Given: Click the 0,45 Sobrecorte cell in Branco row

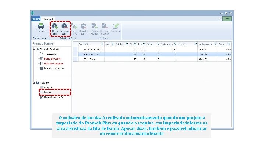Looking at the screenshot, I should 169,50.
